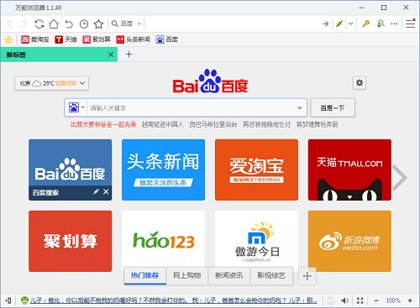The width and height of the screenshot is (420, 308).
Task: Open the hao123 site tile
Action: click(163, 241)
